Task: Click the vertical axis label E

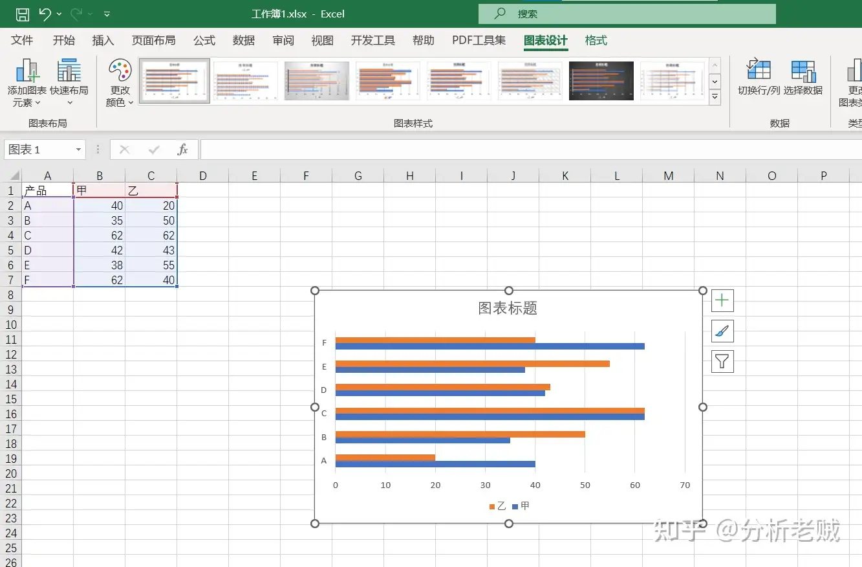Action: coord(324,366)
